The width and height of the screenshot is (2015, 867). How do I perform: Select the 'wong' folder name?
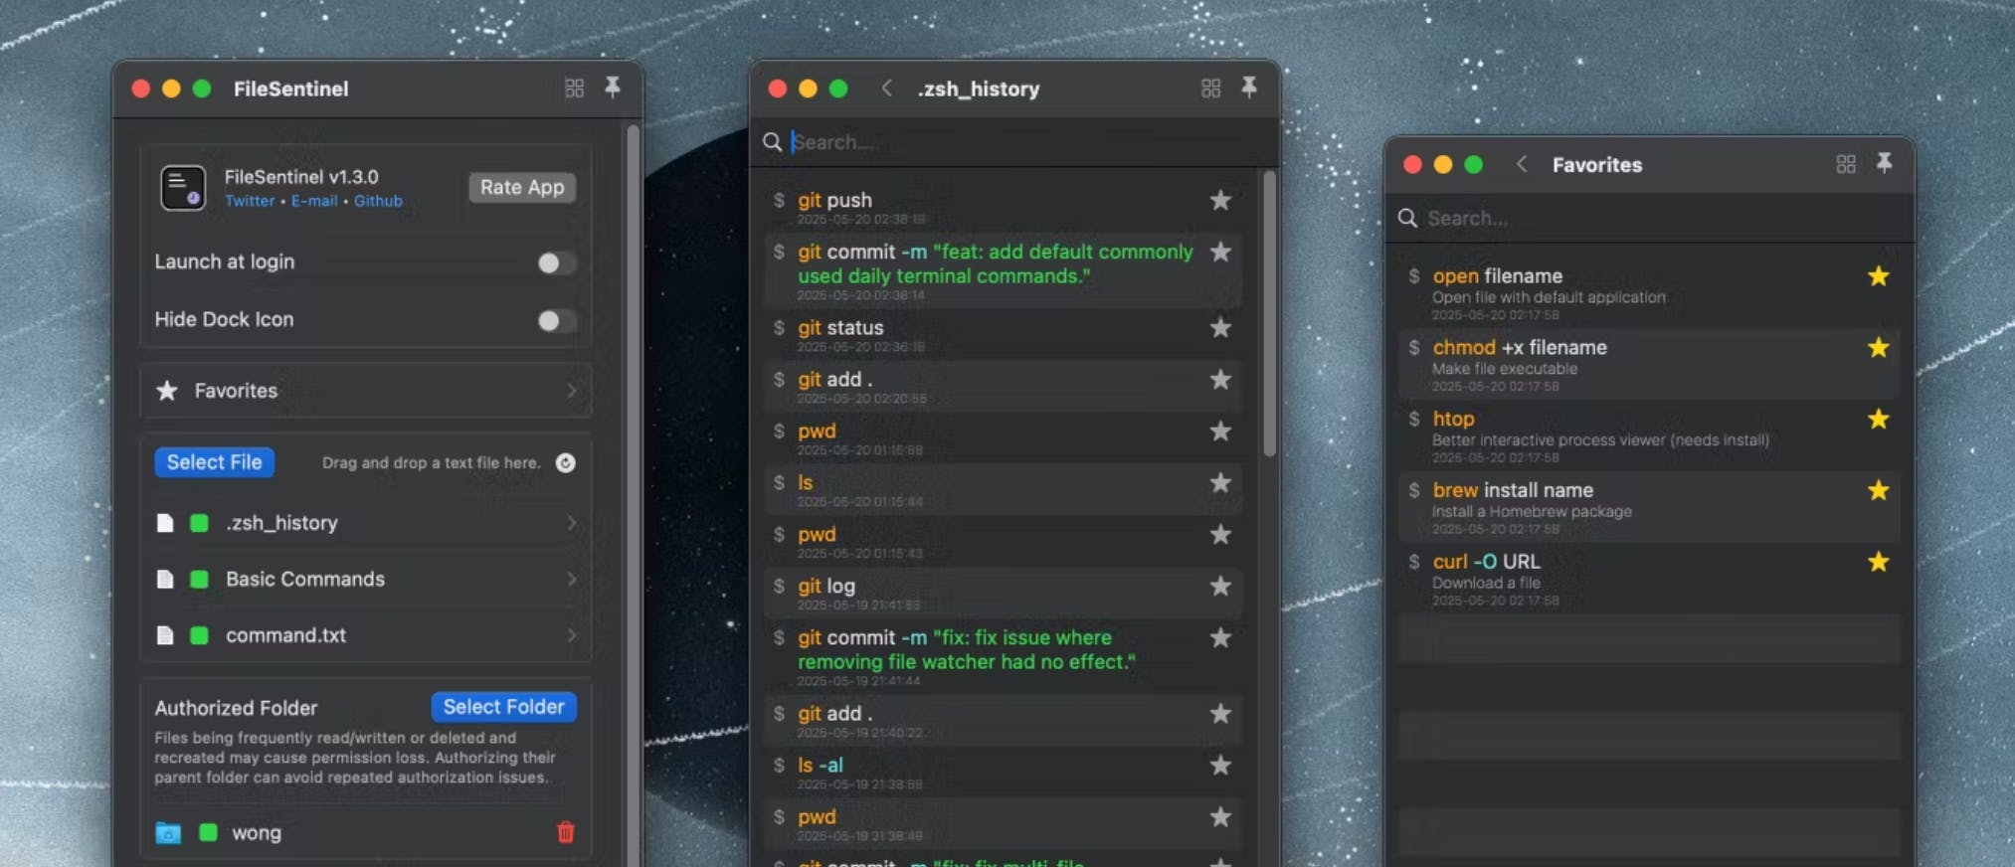pyautogui.click(x=257, y=833)
